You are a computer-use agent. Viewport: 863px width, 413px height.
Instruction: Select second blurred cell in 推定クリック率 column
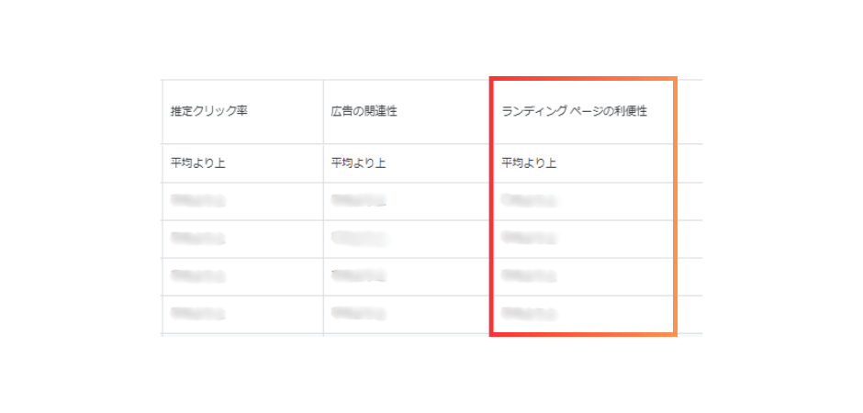click(198, 239)
